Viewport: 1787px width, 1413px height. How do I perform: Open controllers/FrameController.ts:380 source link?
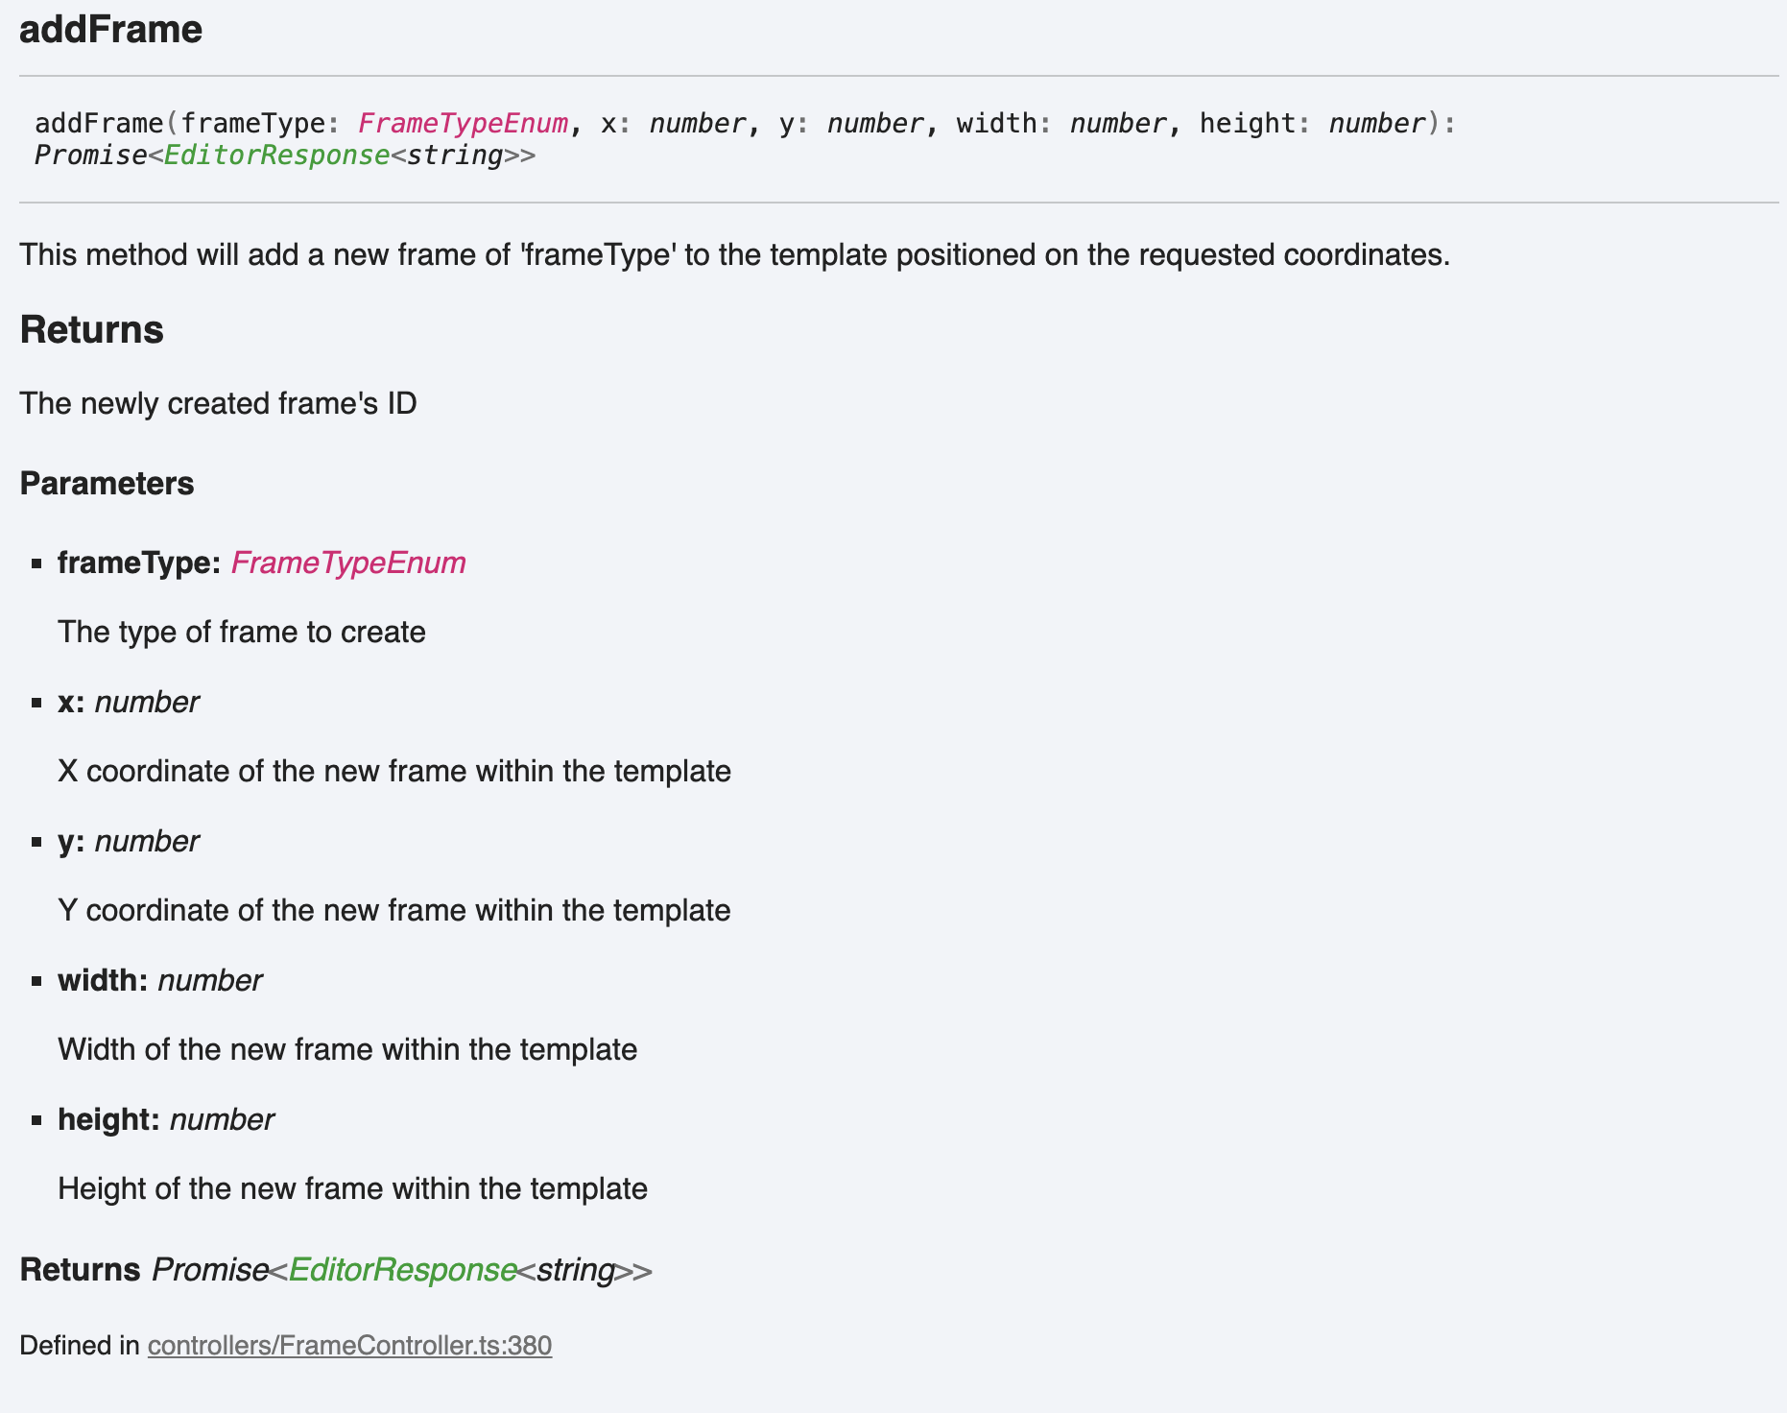pyautogui.click(x=349, y=1346)
